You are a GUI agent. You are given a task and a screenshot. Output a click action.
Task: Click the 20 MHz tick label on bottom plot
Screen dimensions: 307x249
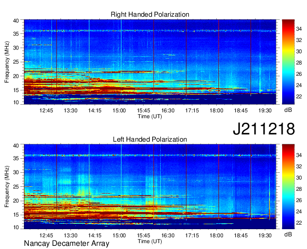[16, 201]
